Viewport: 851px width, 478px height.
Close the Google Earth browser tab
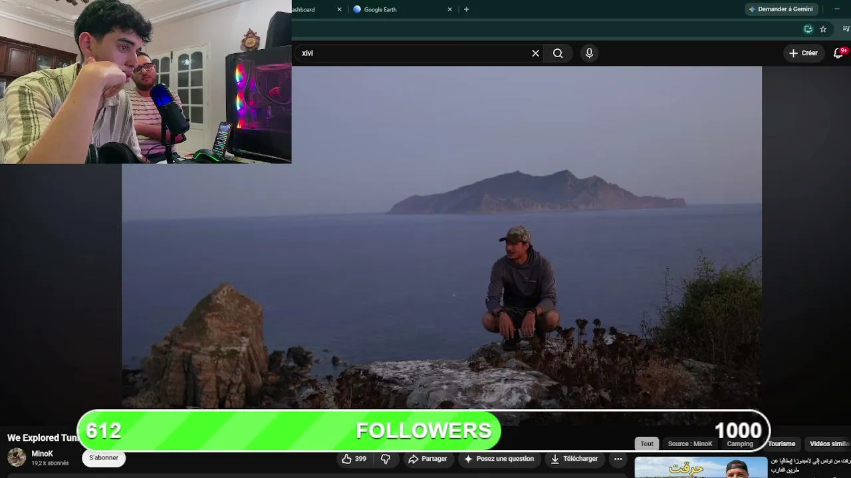449,9
